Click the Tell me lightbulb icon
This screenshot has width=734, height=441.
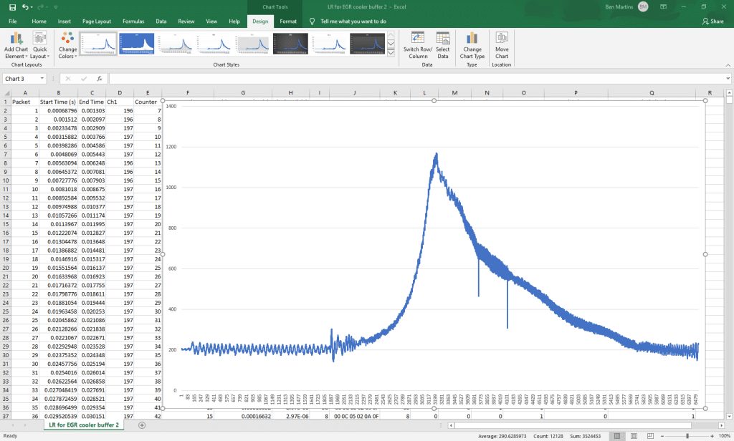pos(313,21)
